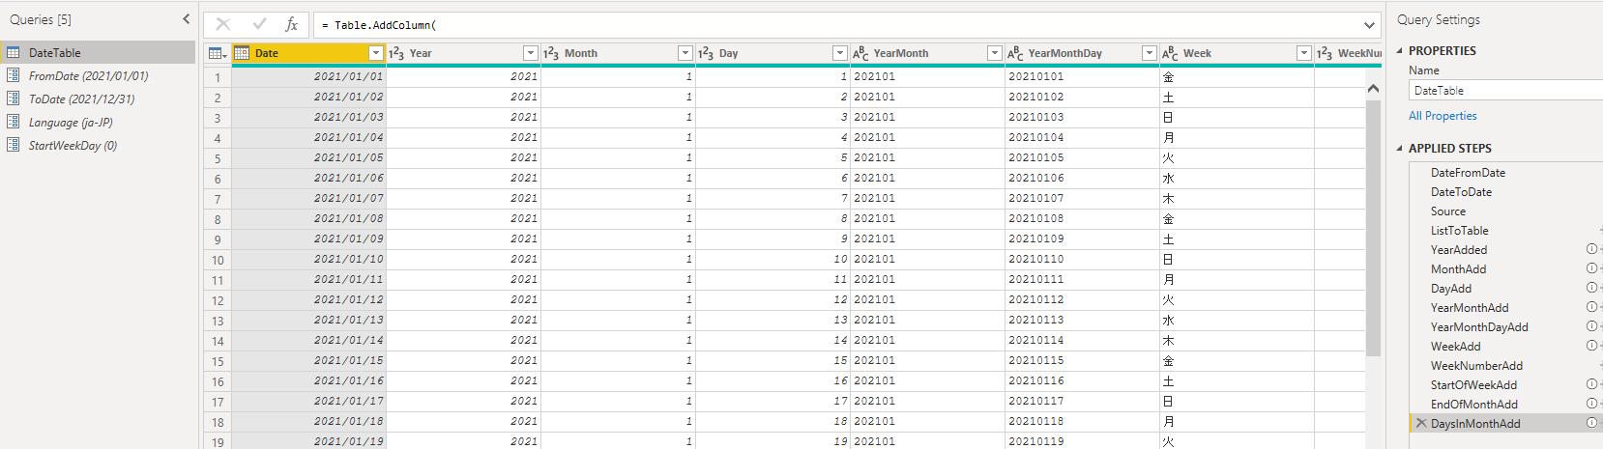This screenshot has width=1603, height=449.
Task: Click the Date column type icon
Action: click(x=243, y=53)
